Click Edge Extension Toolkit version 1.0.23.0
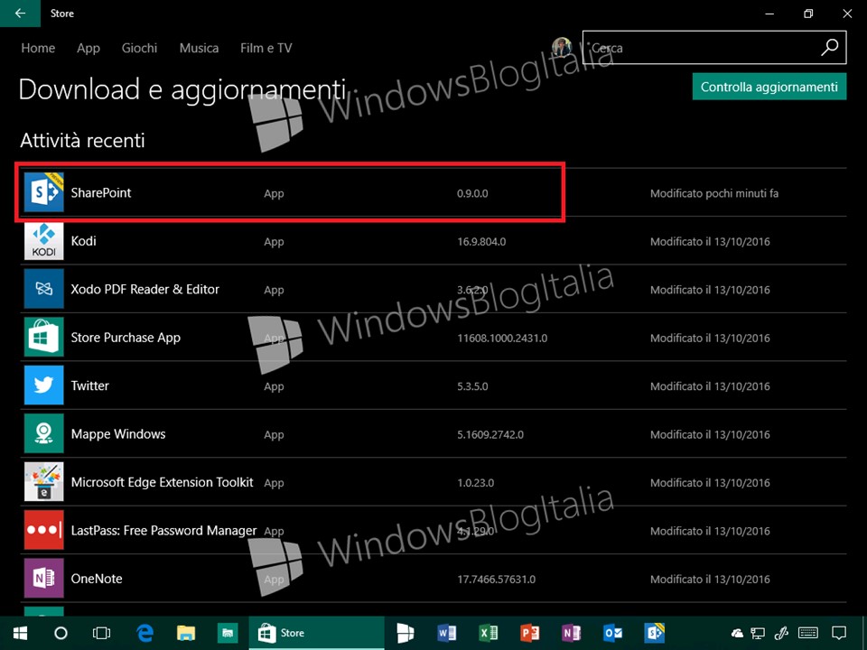Screen dimensions: 867x650 [x=476, y=482]
